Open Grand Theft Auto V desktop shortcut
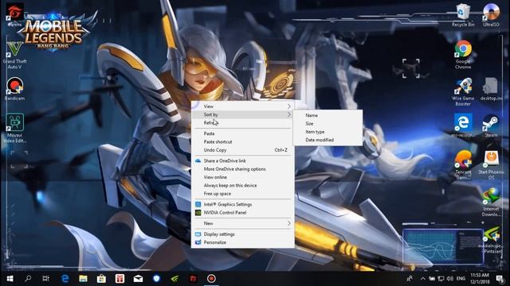Image resolution: width=510 pixels, height=286 pixels. click(x=14, y=55)
